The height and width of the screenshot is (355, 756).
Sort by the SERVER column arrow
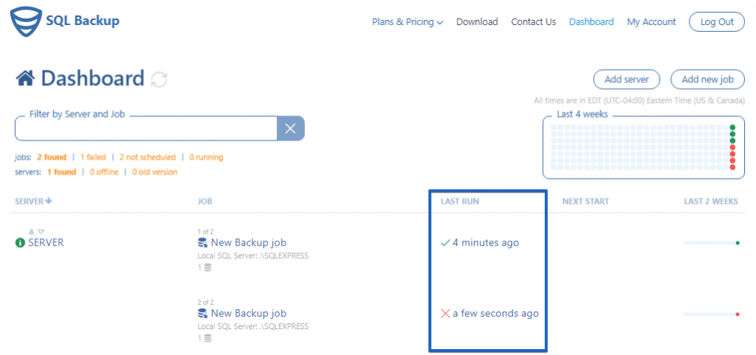coord(49,201)
